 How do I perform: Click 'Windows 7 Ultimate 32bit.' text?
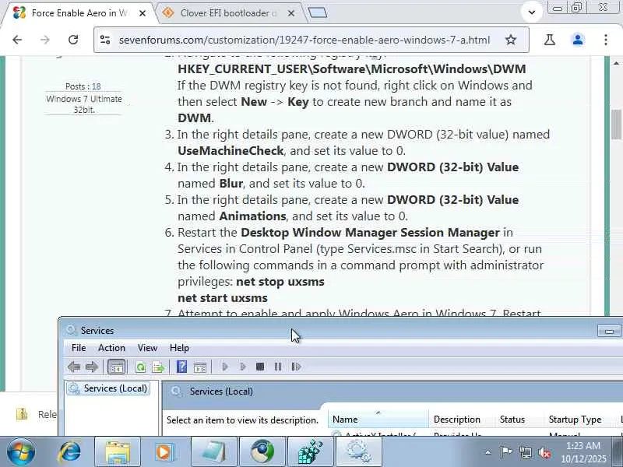[84, 104]
